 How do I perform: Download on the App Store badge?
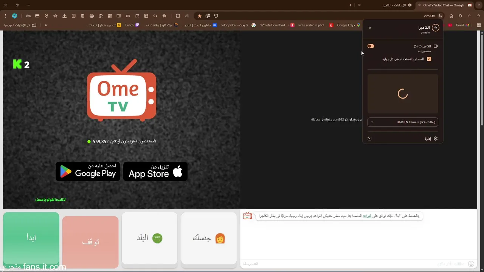coord(155,172)
